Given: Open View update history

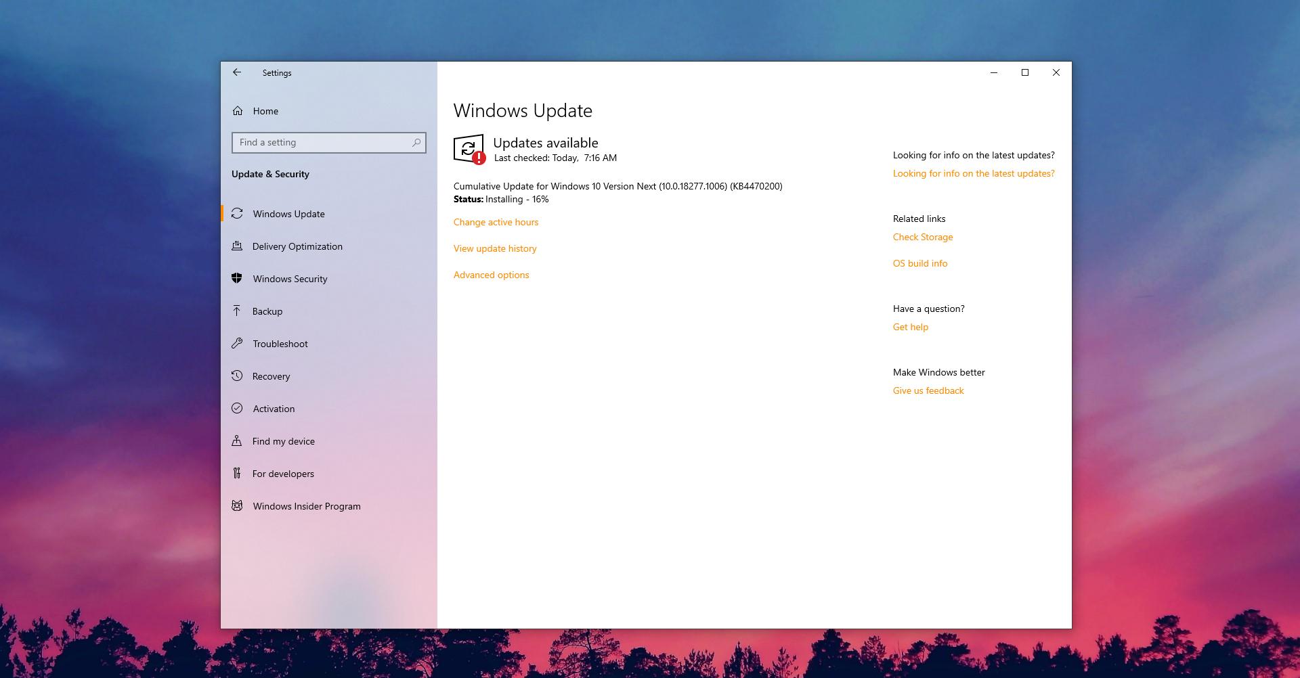Looking at the screenshot, I should click(x=495, y=248).
